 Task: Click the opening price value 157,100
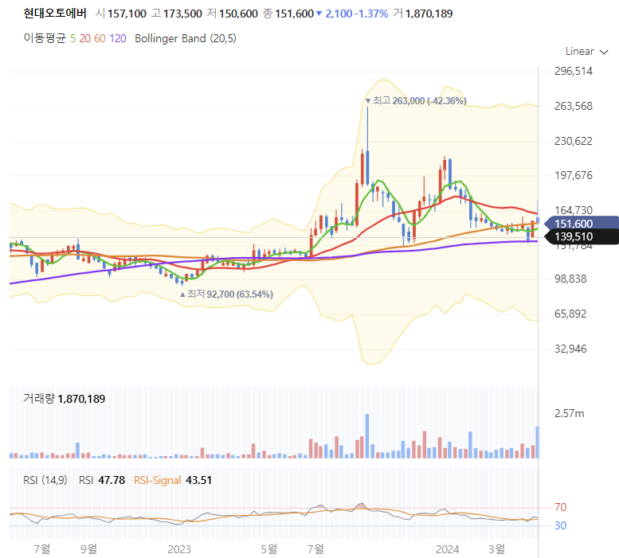pyautogui.click(x=127, y=14)
